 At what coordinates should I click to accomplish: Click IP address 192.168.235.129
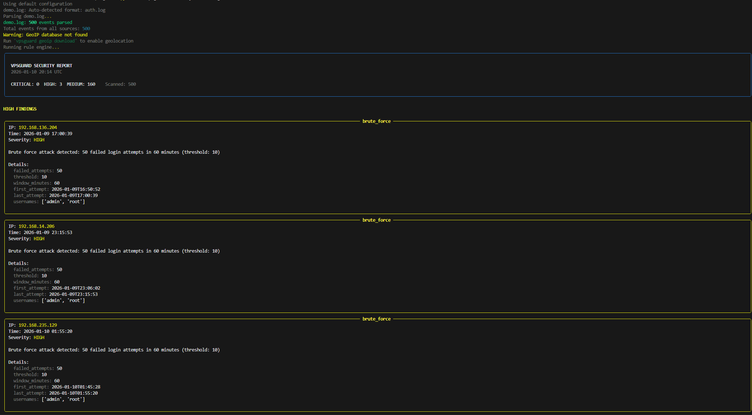[37, 325]
